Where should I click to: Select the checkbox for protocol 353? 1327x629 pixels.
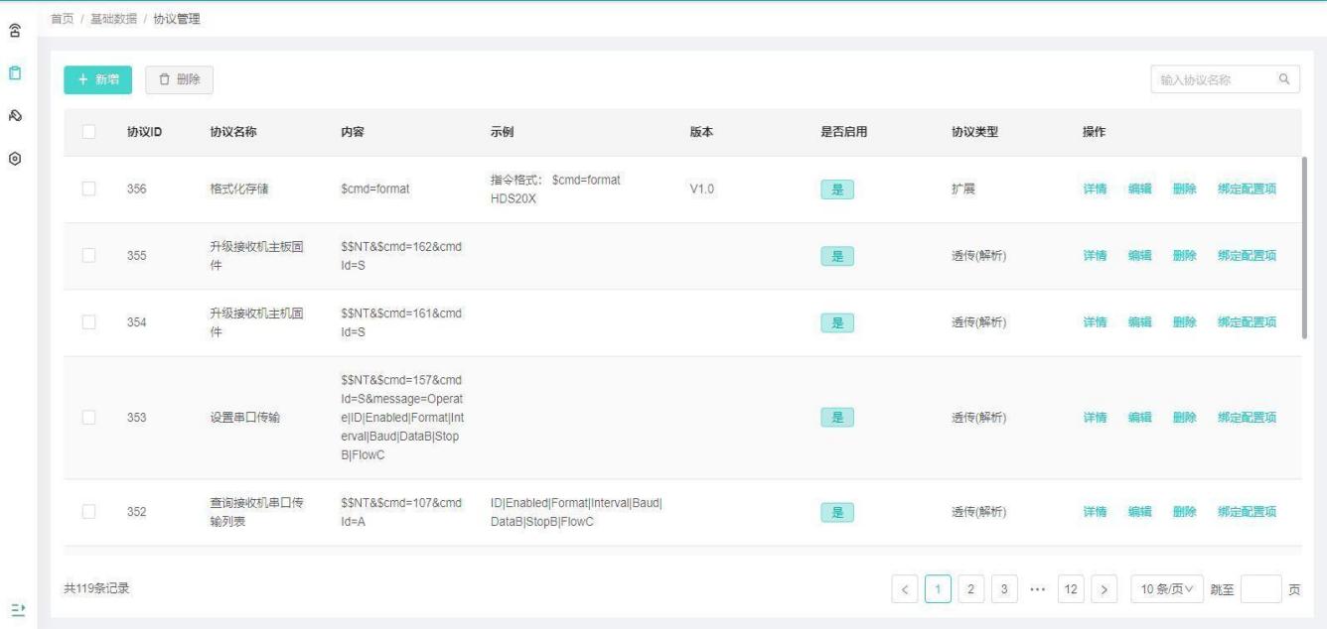(89, 418)
